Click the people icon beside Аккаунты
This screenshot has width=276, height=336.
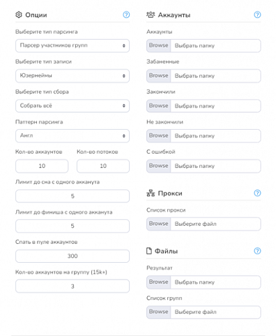[x=150, y=15]
